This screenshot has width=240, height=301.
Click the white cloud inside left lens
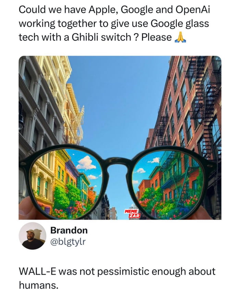tap(86, 163)
